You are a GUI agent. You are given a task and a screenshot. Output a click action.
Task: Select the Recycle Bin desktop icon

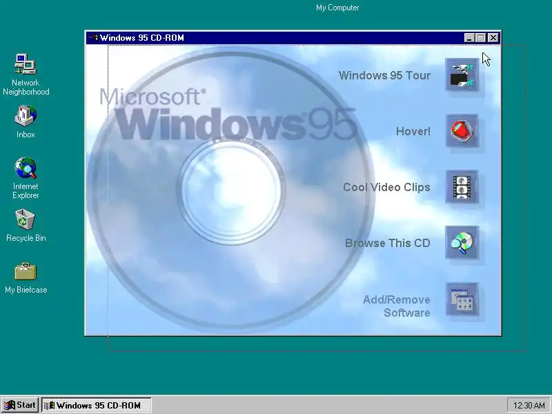pyautogui.click(x=26, y=219)
